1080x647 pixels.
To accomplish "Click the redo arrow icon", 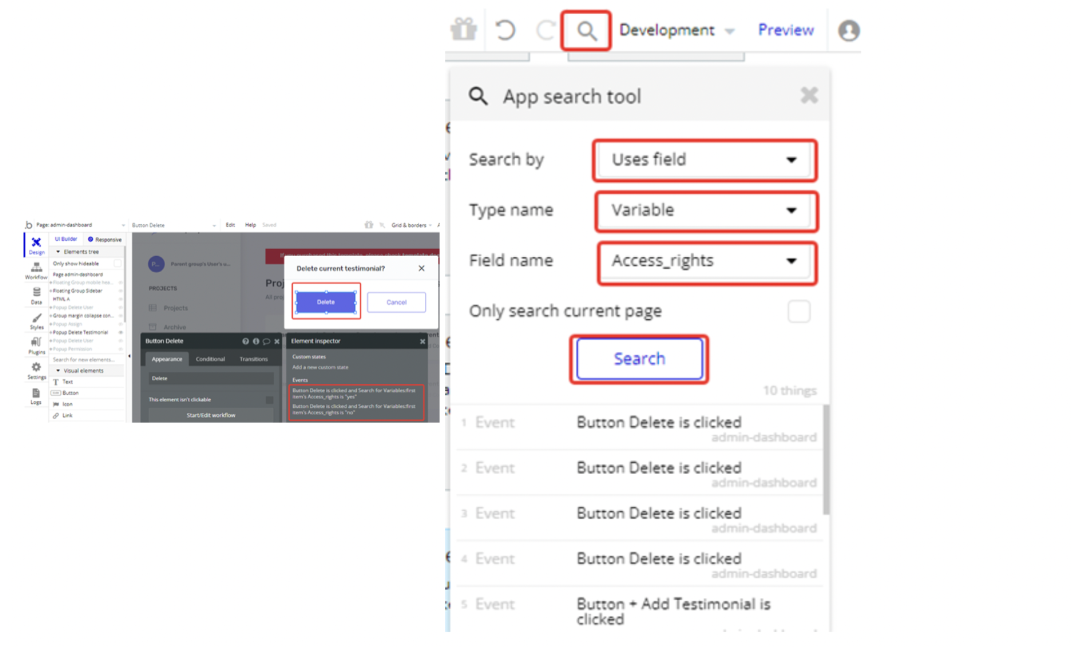I will [545, 30].
